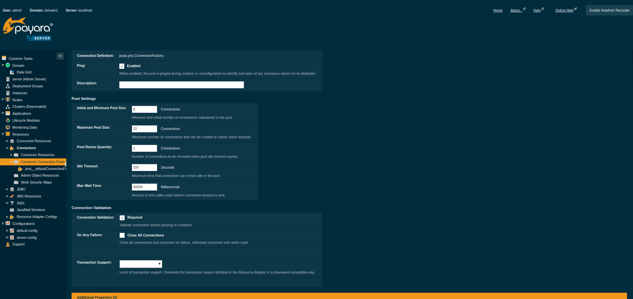Uncheck Connection Validation Required checkbox
Viewport: 633px width, 299px height.
pos(122,218)
